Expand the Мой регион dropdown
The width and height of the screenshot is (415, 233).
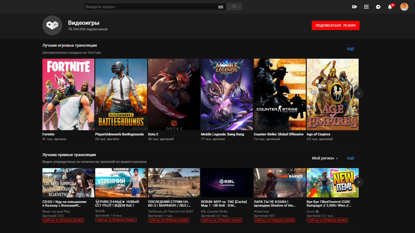[x=325, y=158]
